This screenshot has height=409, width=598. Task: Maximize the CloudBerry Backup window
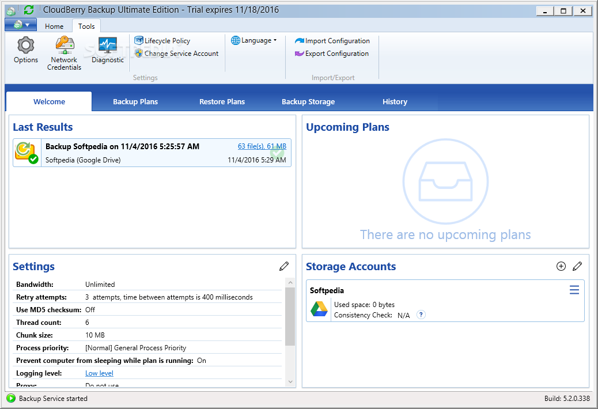563,11
